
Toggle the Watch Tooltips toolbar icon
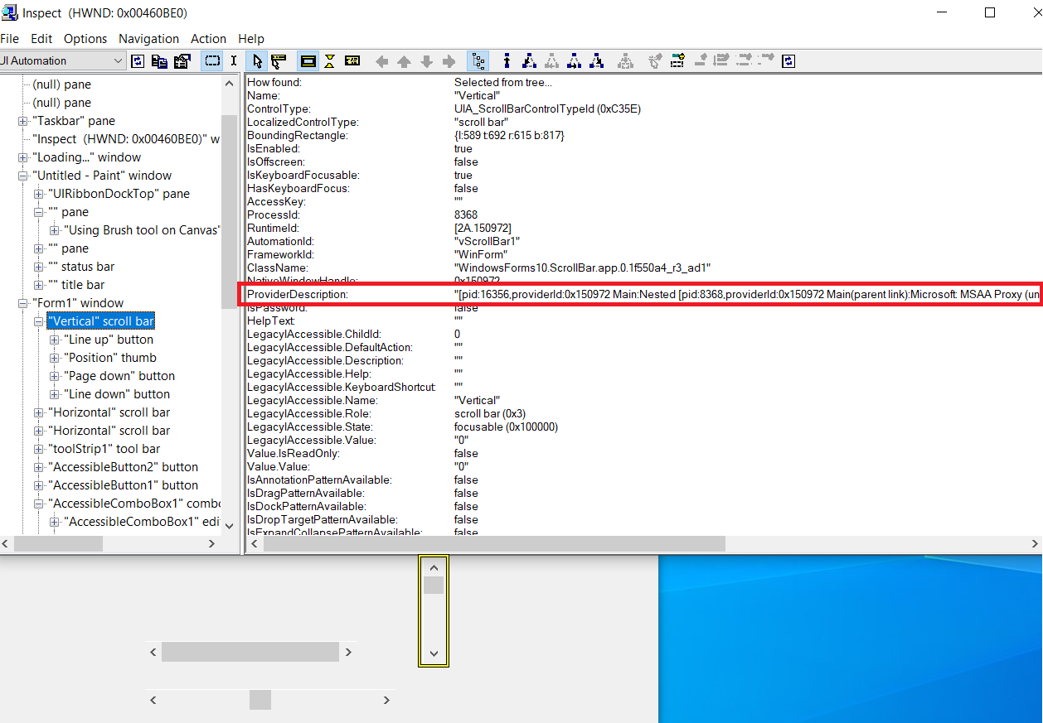point(279,61)
